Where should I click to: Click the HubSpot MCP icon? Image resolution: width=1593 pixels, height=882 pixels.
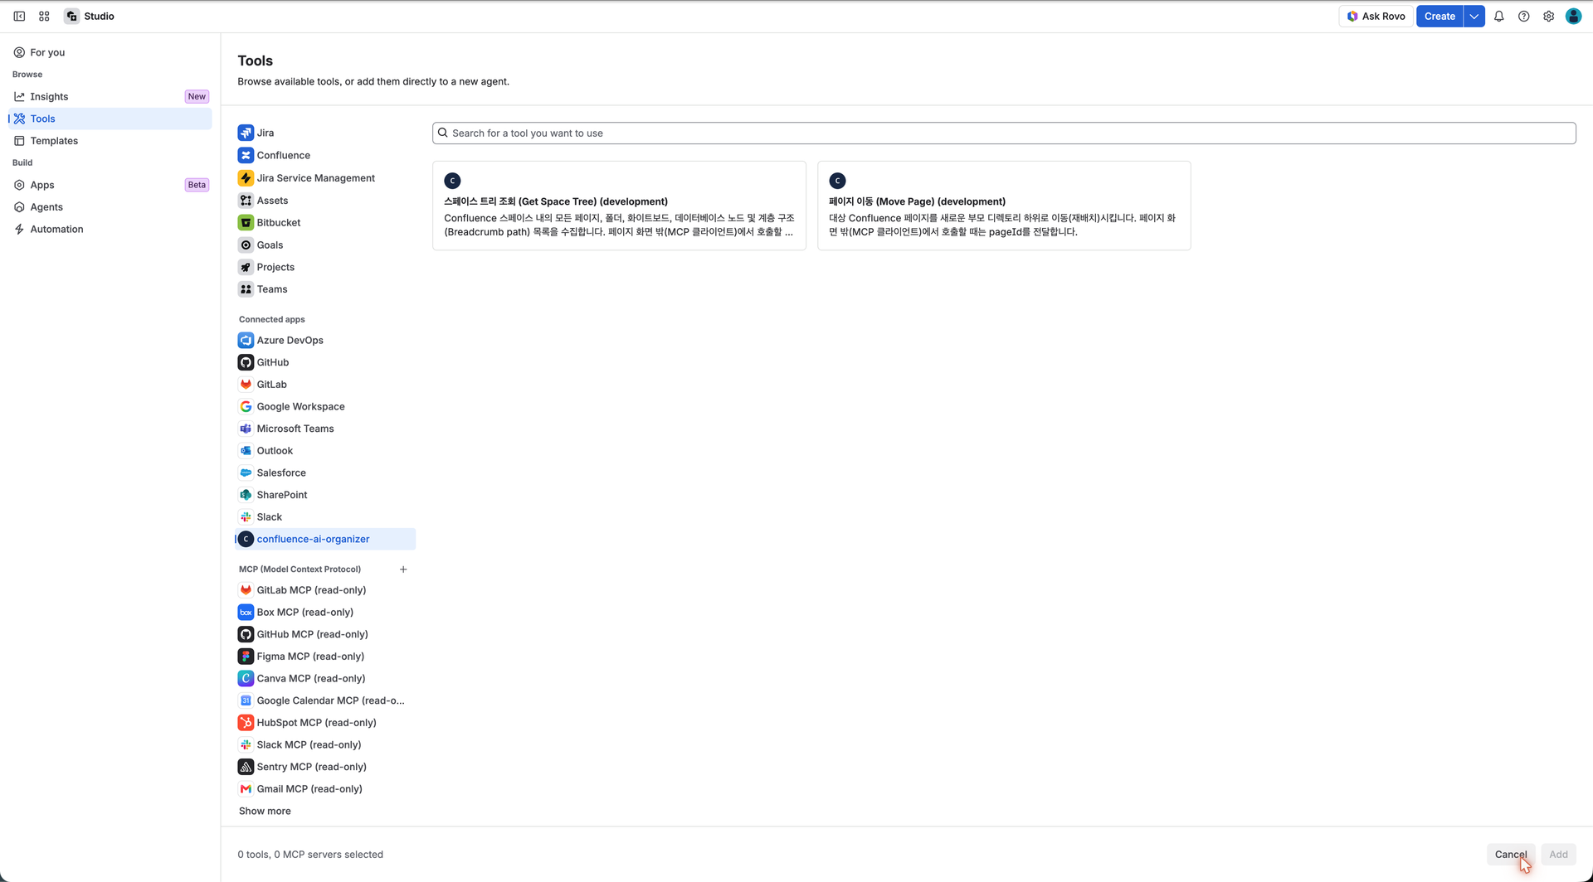coord(246,723)
